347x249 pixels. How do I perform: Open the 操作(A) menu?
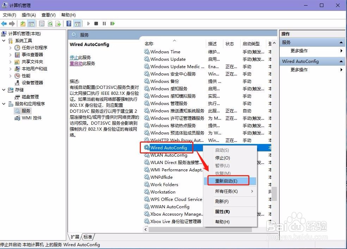pos(28,15)
